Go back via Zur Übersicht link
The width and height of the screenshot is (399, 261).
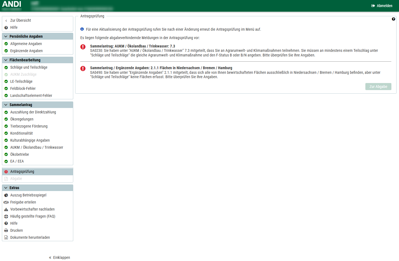click(x=20, y=20)
